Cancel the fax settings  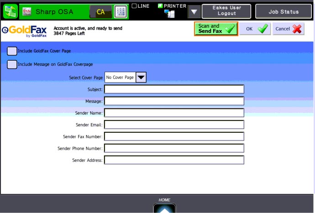[x=289, y=29]
